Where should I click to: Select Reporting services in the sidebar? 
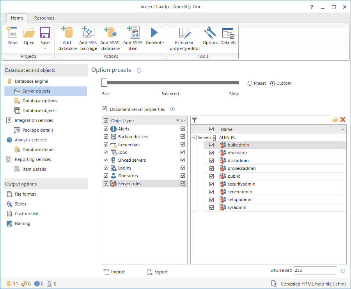33,159
